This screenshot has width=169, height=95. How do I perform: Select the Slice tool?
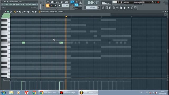click(28, 12)
